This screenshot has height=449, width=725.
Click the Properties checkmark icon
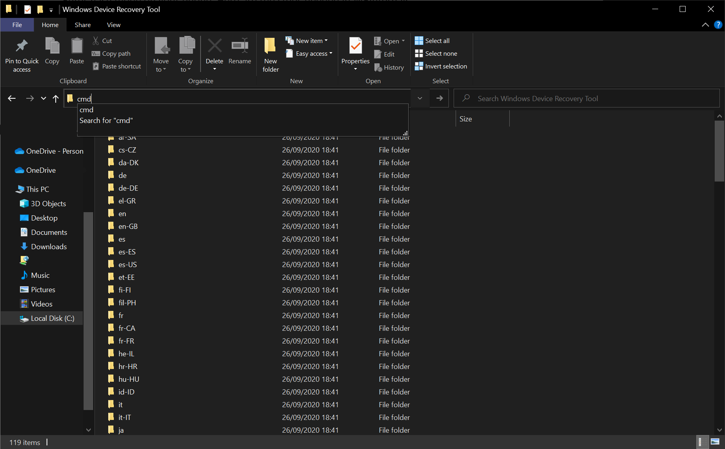[x=356, y=46]
